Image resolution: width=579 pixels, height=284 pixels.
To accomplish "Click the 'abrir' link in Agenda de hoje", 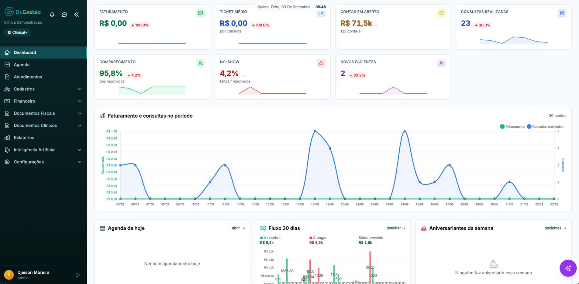I will point(238,228).
